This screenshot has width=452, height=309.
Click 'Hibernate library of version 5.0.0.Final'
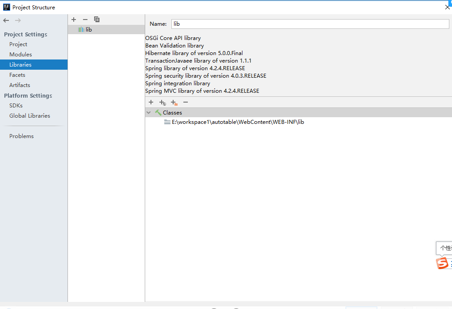point(194,53)
